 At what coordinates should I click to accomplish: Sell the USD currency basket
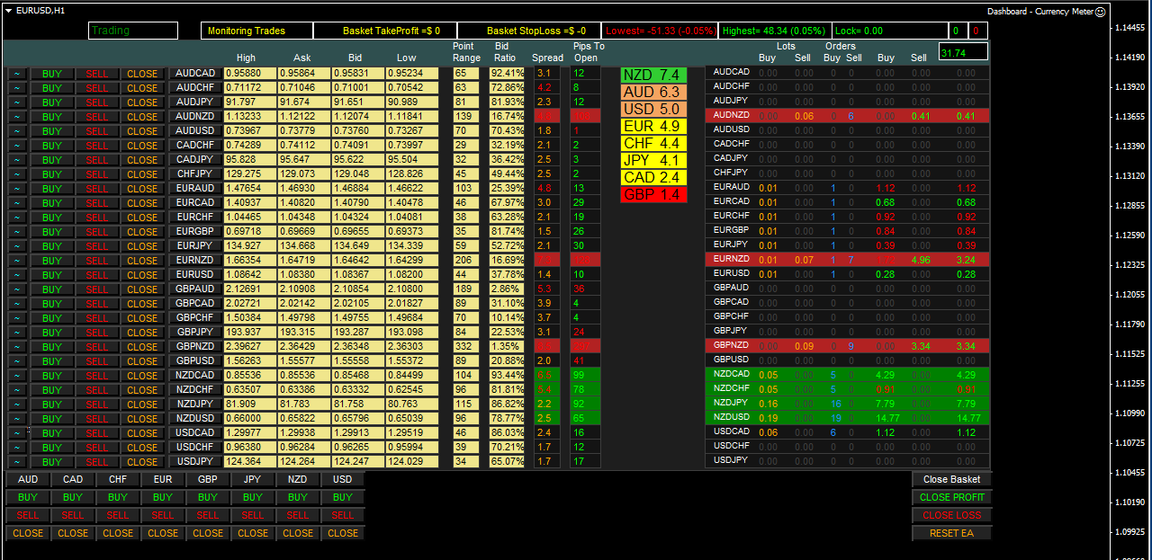343,515
